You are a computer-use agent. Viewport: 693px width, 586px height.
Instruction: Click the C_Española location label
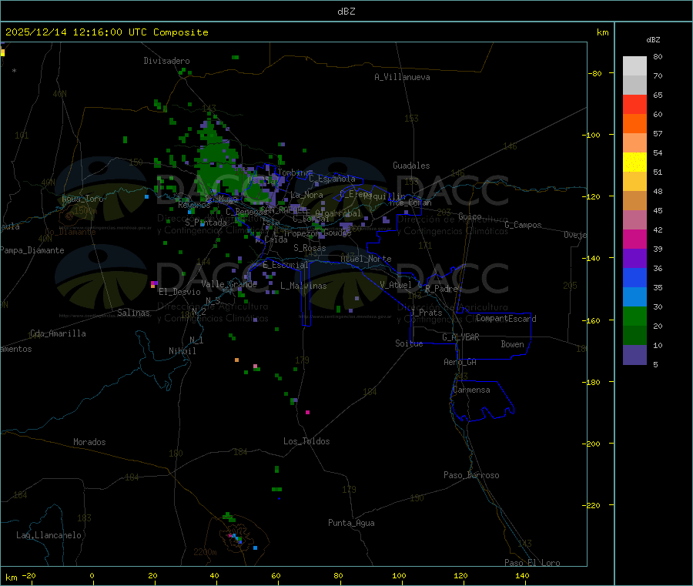tap(332, 179)
